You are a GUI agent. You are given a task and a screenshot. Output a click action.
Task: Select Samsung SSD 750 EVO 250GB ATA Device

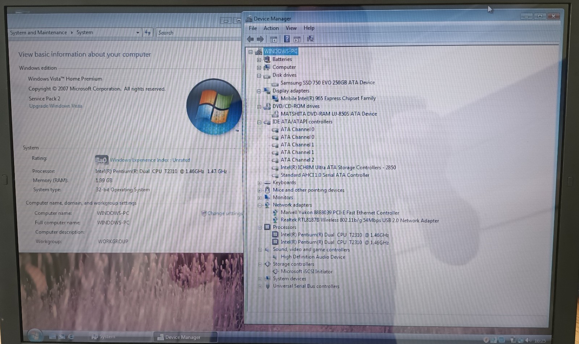pos(327,82)
